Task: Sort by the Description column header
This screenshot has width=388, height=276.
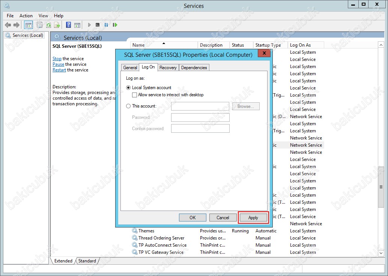Action: point(214,45)
